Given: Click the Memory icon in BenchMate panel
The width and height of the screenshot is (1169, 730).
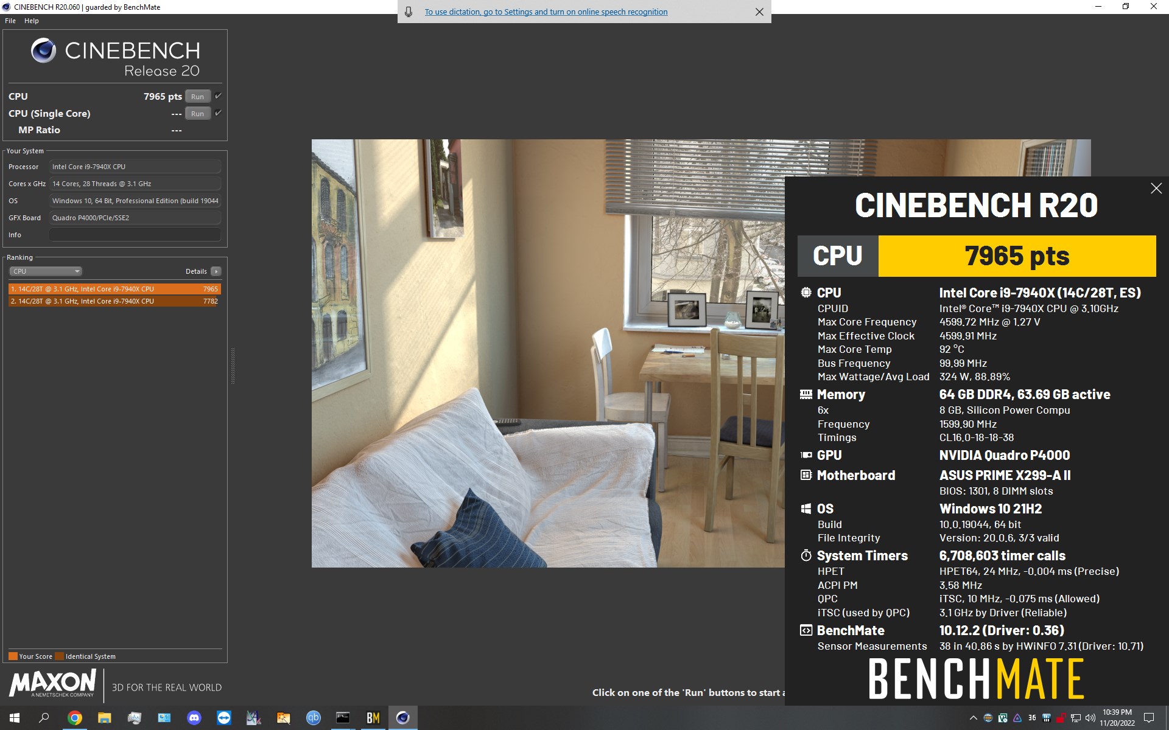Looking at the screenshot, I should (x=806, y=394).
